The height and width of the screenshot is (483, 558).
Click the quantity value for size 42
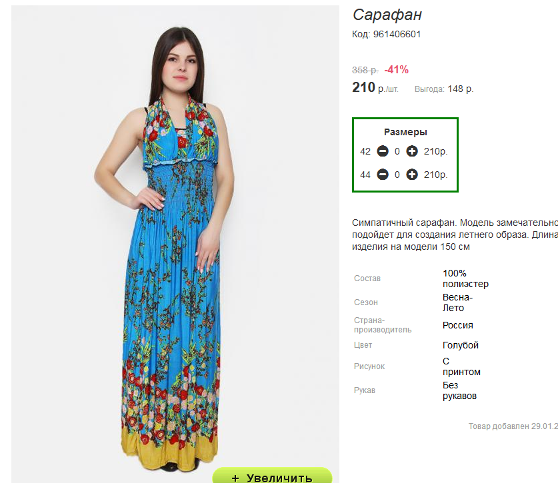coord(397,151)
